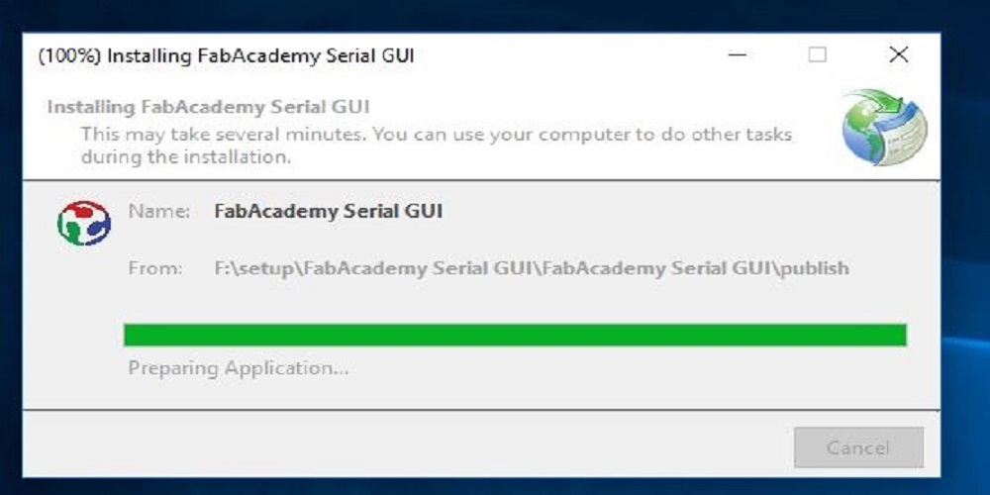The image size is (990, 495).
Task: Click the green installation progress bar
Action: point(515,335)
